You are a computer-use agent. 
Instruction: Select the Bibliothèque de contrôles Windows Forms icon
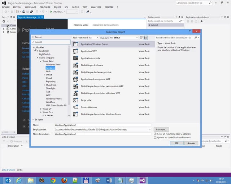pyautogui.click(x=75, y=114)
